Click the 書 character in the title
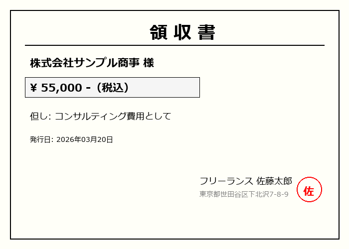 [x=206, y=32]
